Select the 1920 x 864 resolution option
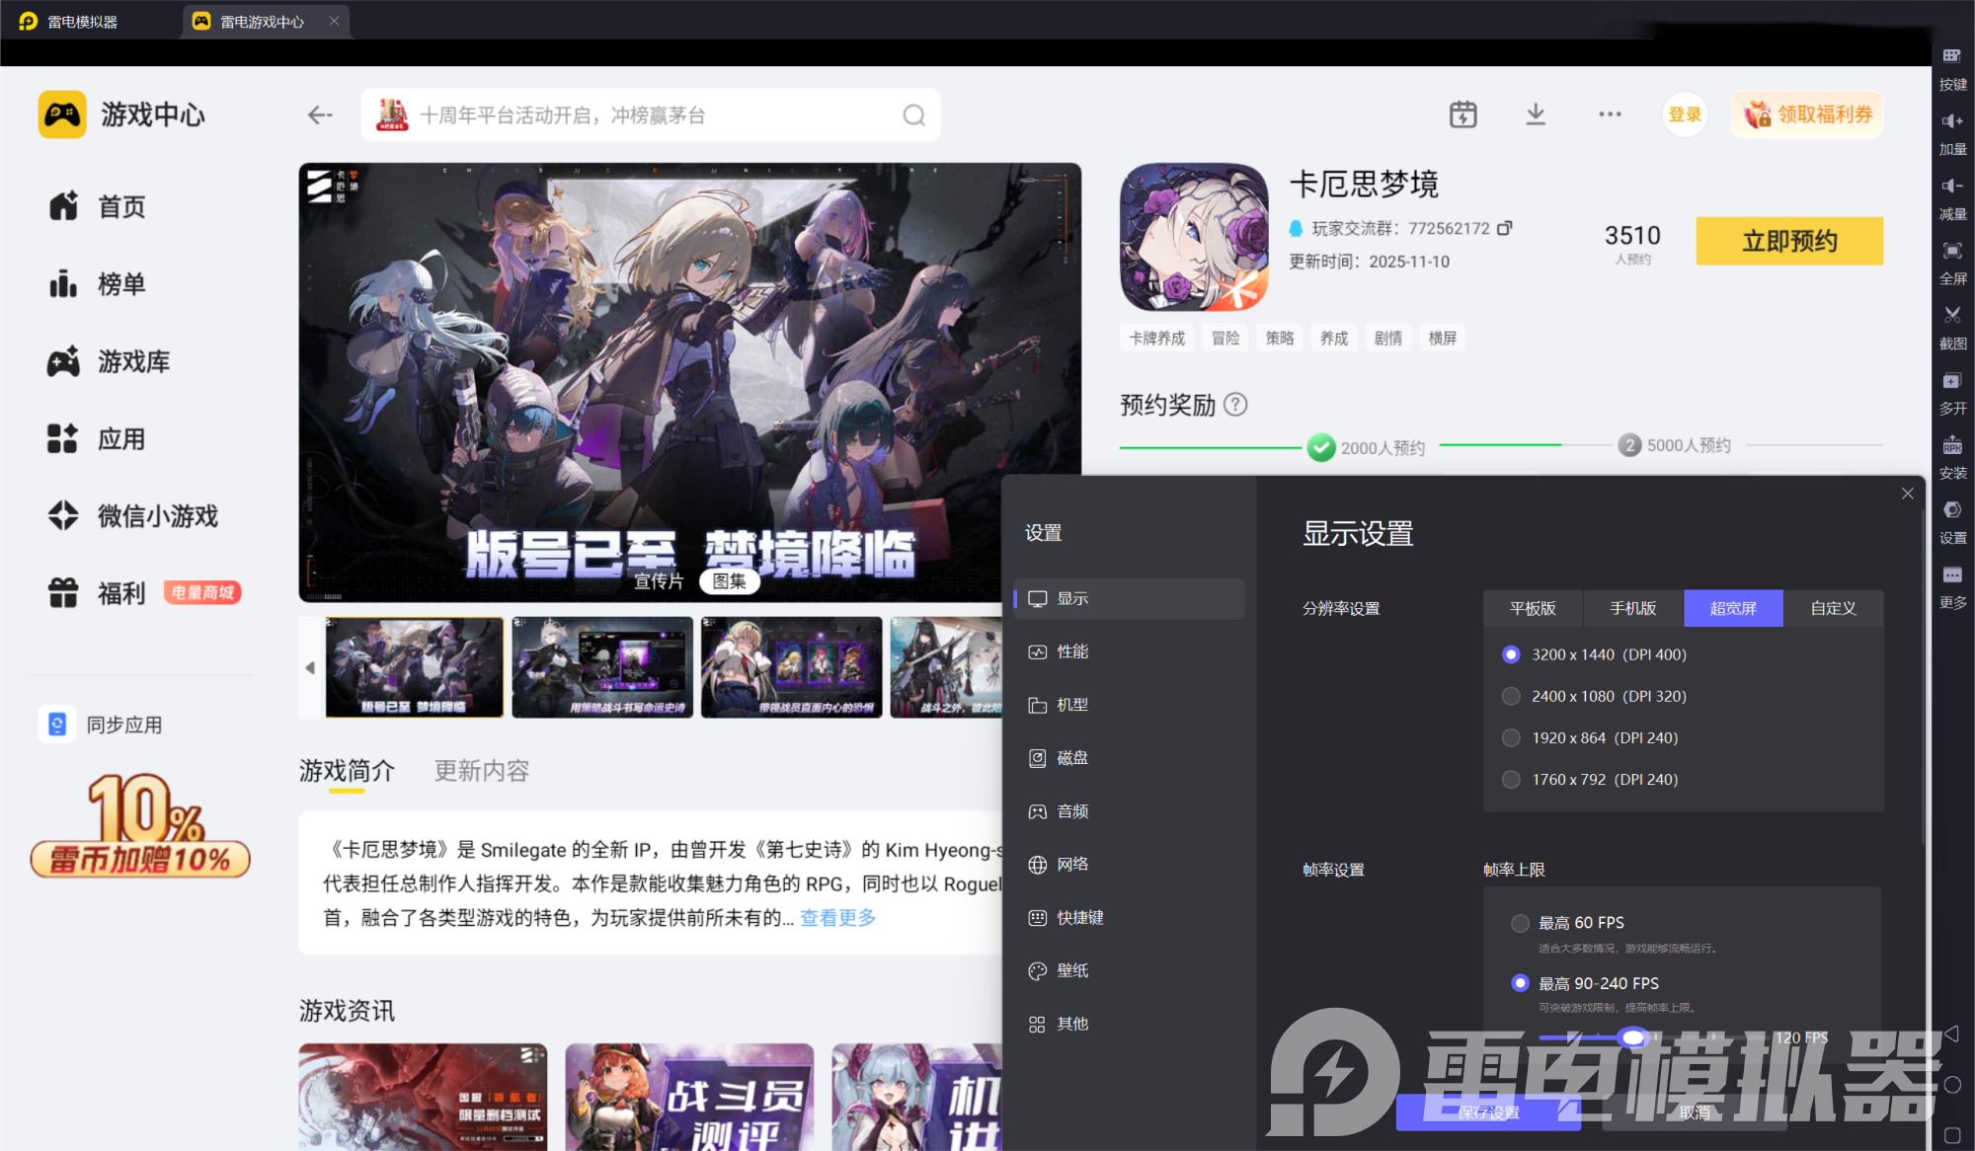Viewport: 1975px width, 1151px height. (x=1511, y=737)
